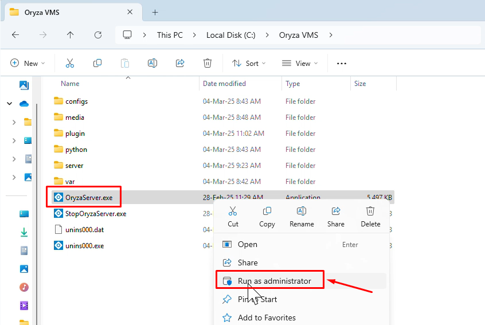Sort by Date modified column header
Screen dimensions: 485x325
[224, 84]
